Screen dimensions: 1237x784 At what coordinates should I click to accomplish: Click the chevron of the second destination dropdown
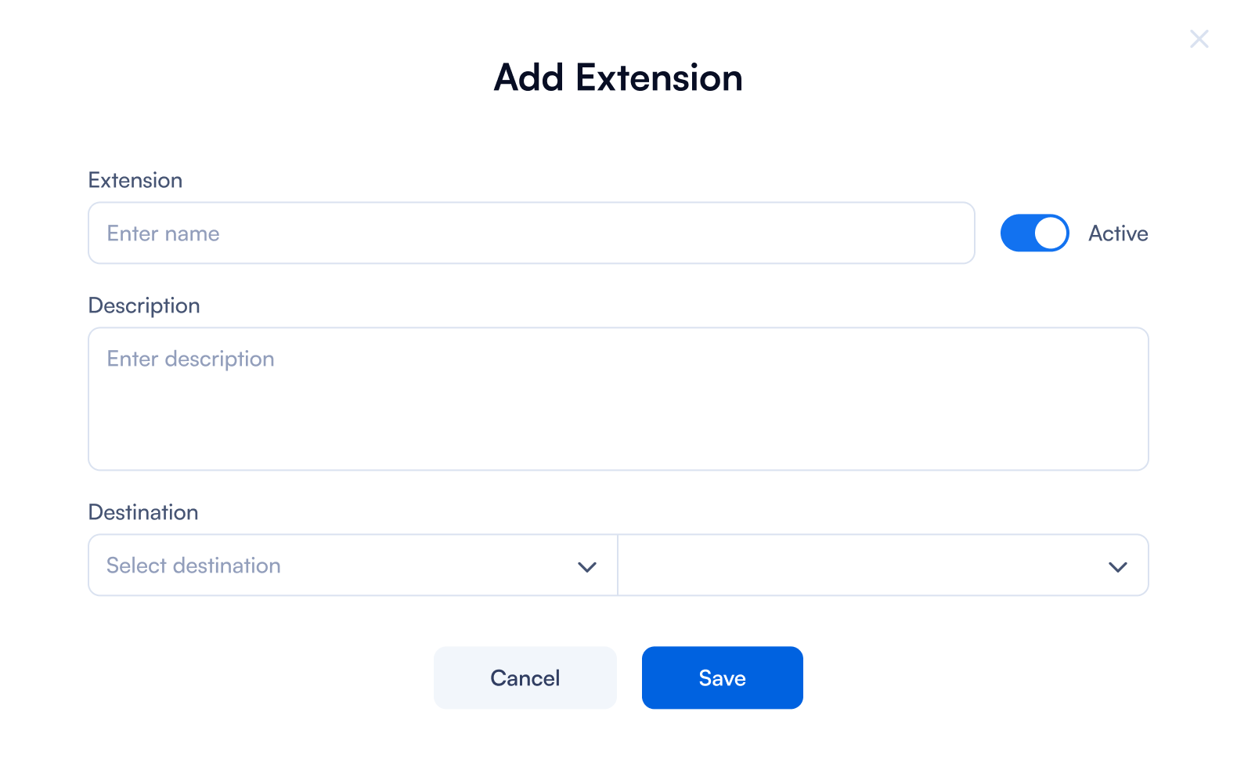(x=1118, y=566)
